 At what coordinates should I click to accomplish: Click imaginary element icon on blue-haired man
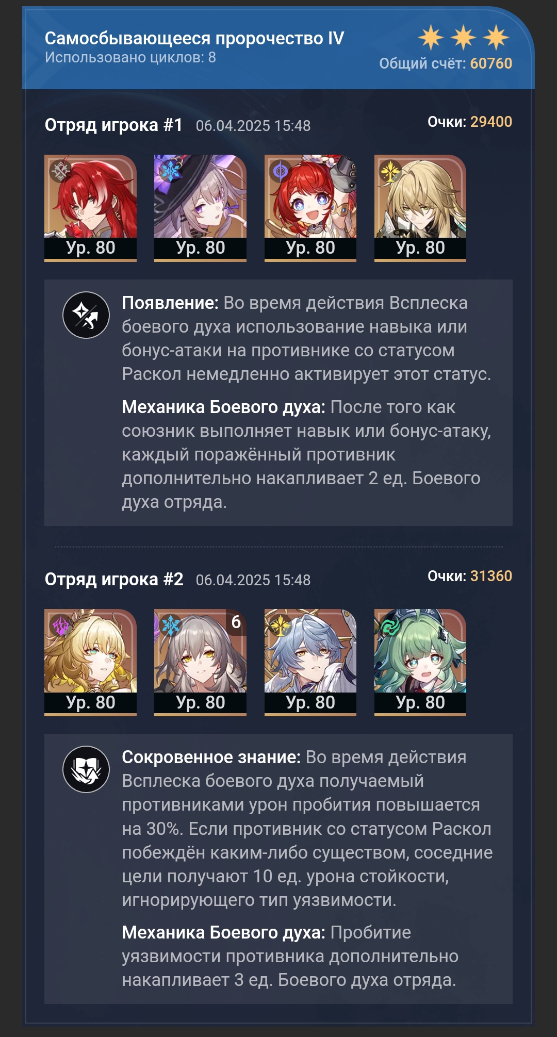(280, 626)
